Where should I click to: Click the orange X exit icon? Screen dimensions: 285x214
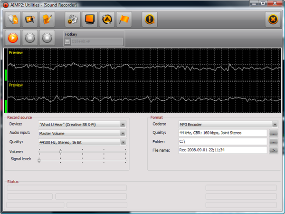pyautogui.click(x=273, y=19)
